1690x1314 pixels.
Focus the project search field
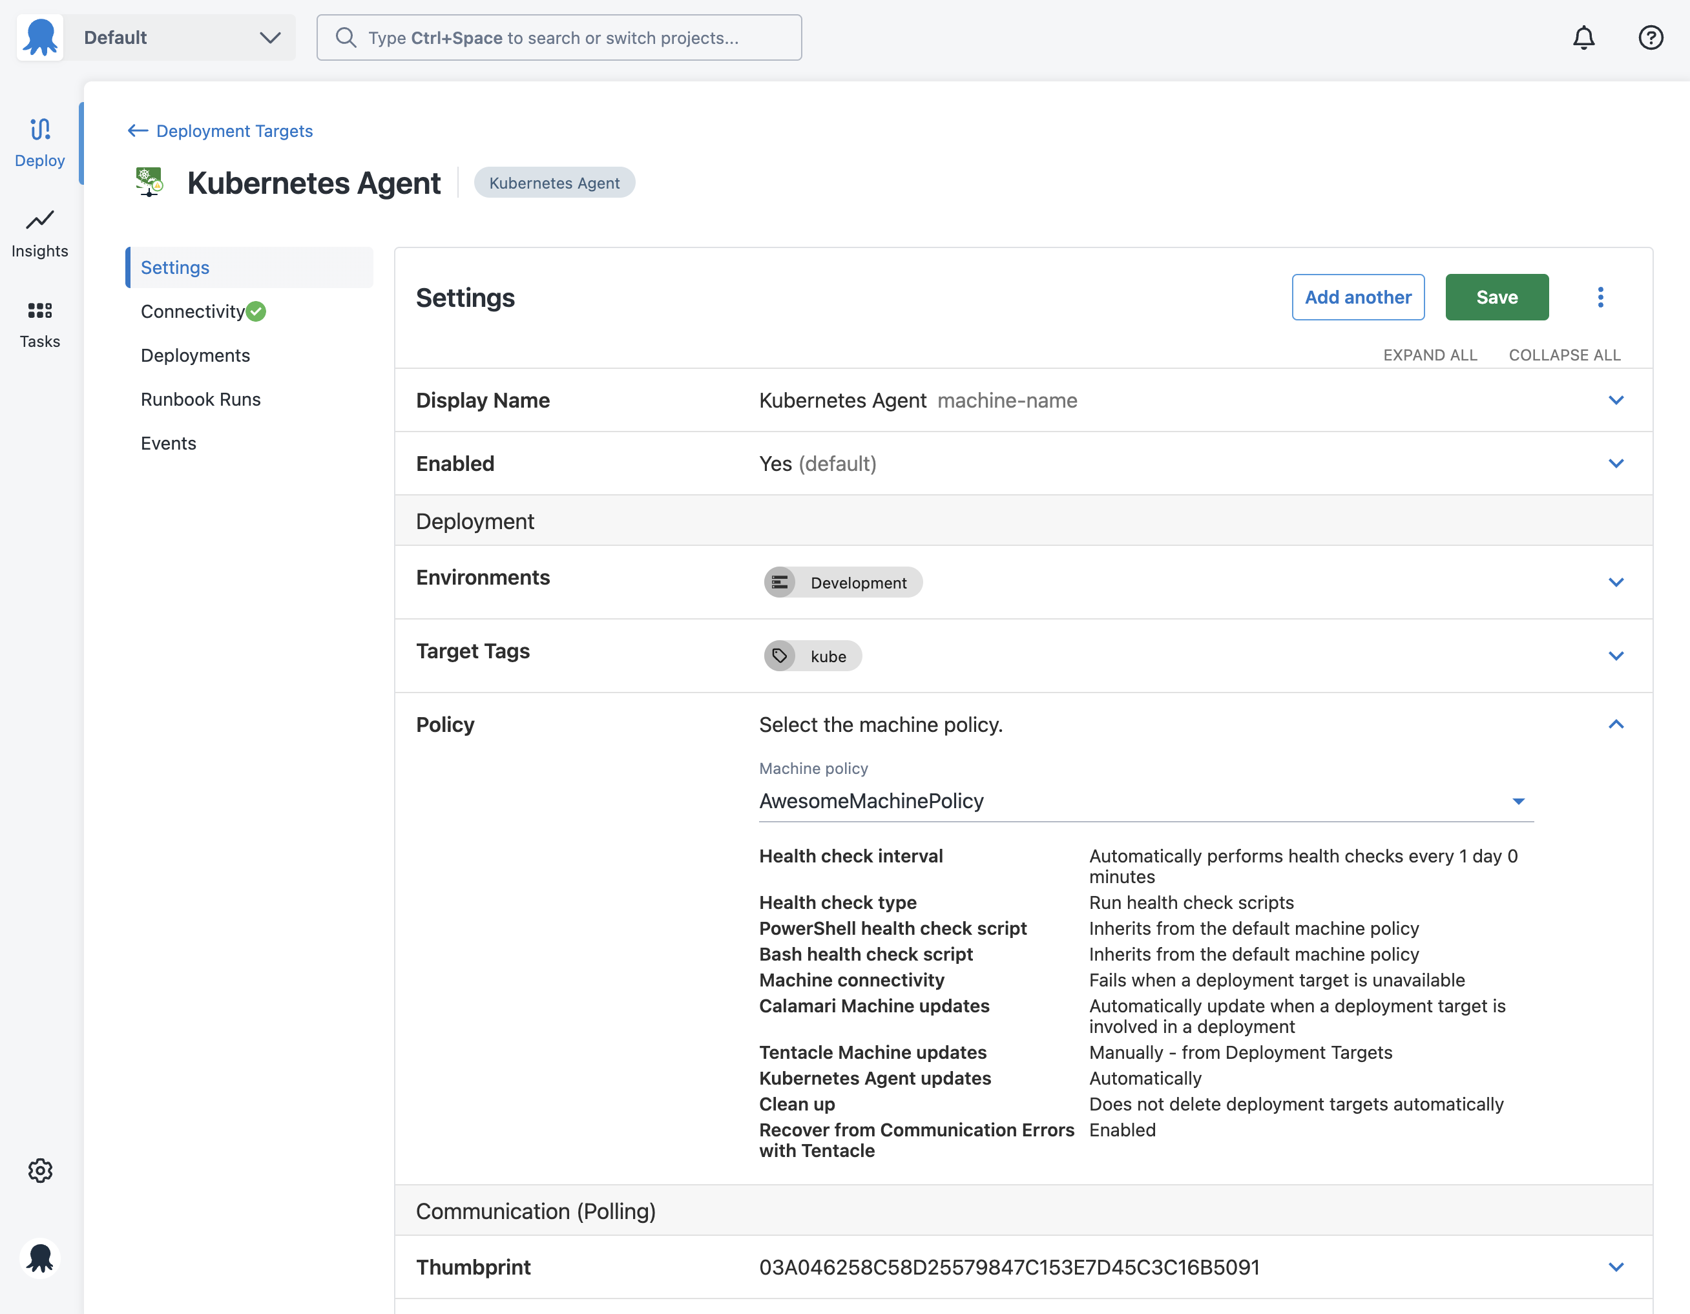(559, 38)
